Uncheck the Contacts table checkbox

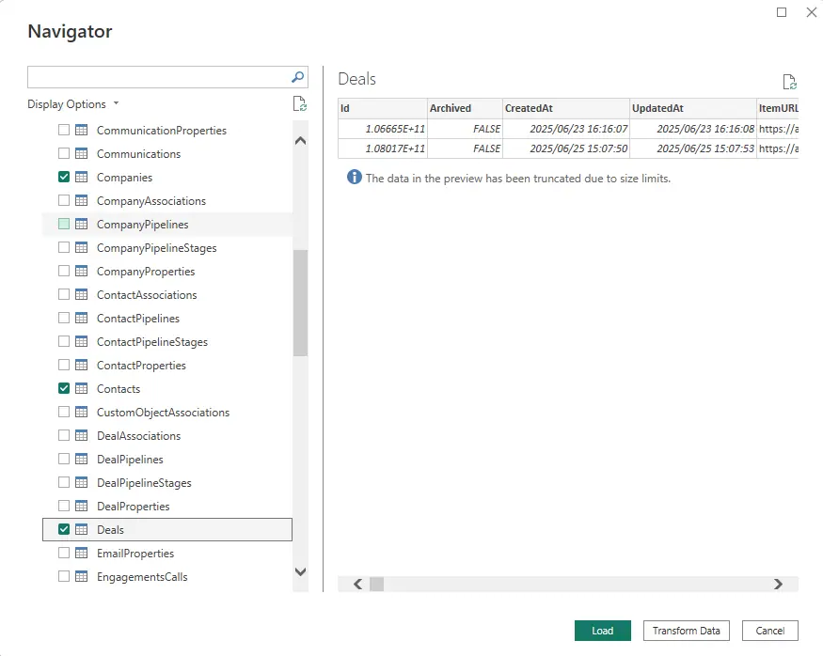tap(64, 389)
